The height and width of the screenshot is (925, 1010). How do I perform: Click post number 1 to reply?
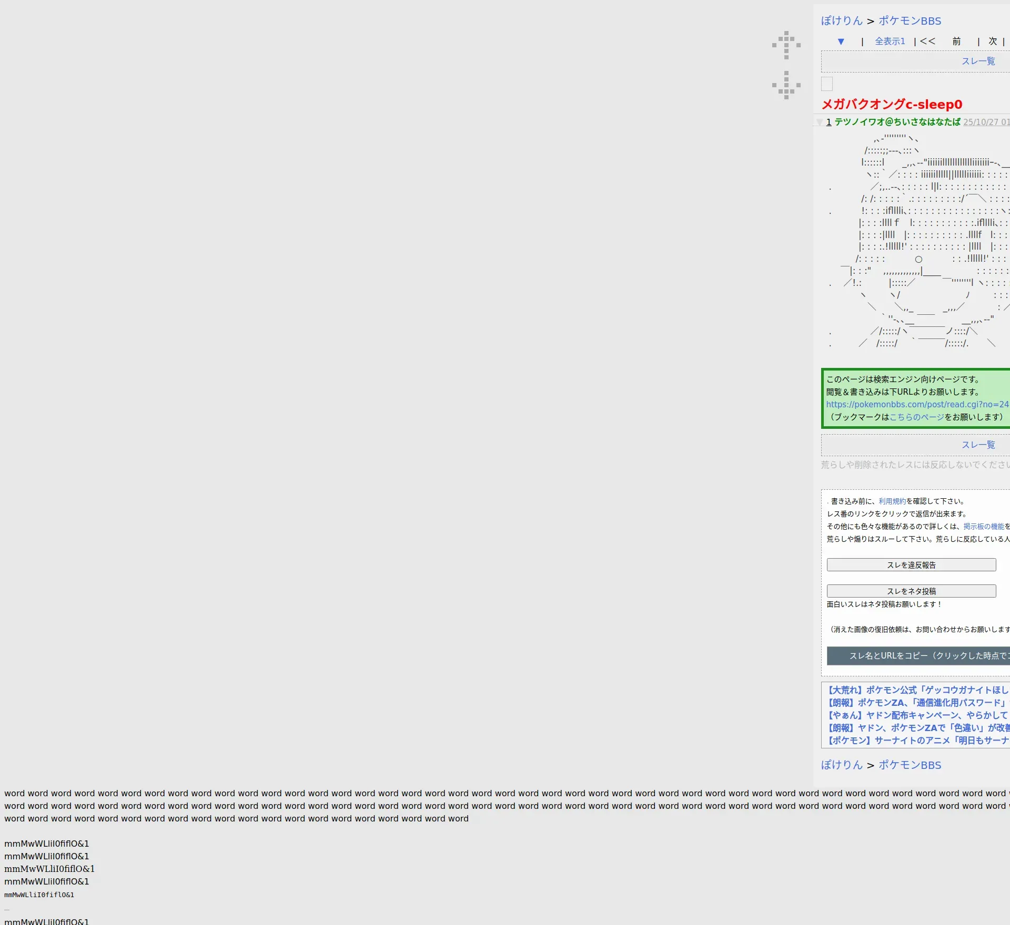tap(829, 122)
